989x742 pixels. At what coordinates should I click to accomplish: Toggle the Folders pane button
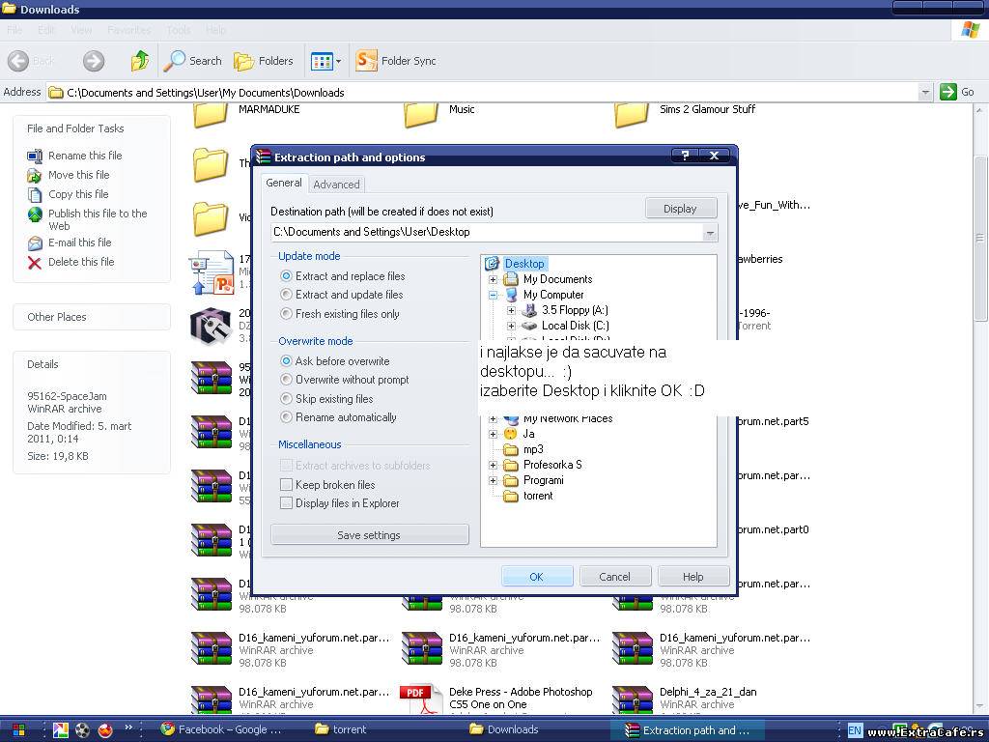(263, 61)
